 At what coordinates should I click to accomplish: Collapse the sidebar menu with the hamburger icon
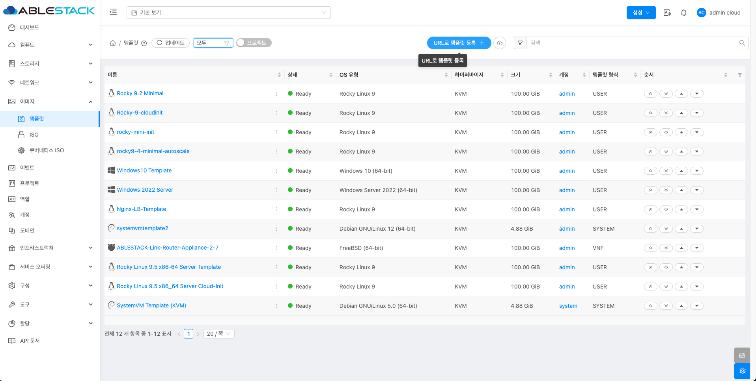coord(113,12)
